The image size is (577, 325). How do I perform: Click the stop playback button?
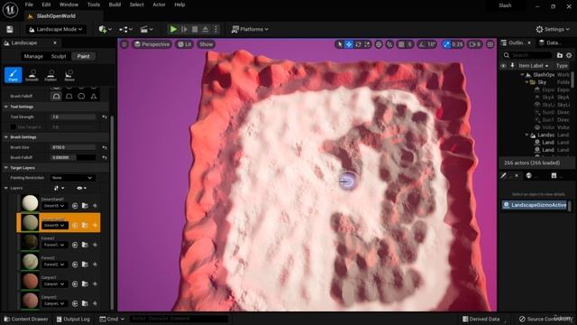point(195,29)
